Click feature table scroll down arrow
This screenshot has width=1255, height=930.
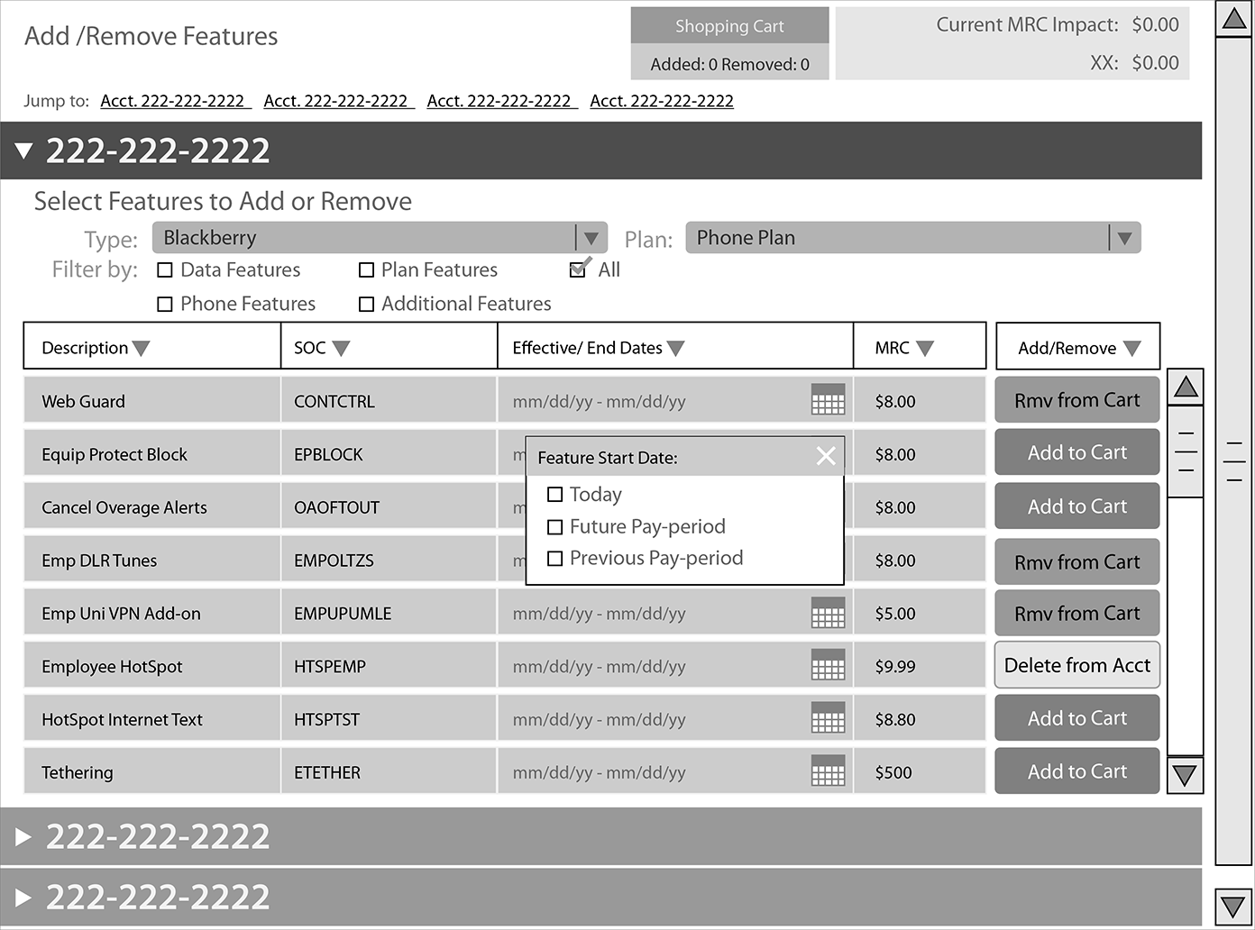[x=1186, y=774]
